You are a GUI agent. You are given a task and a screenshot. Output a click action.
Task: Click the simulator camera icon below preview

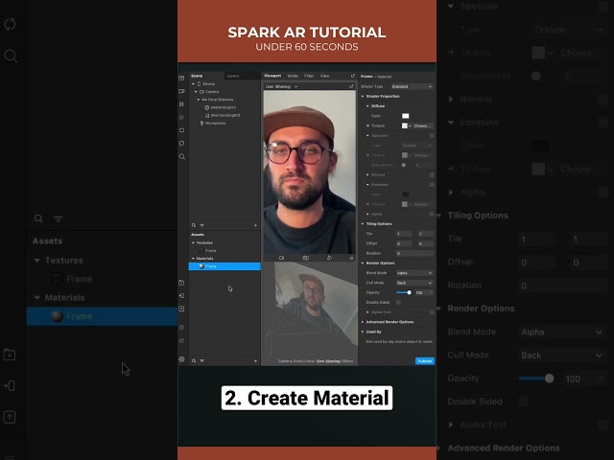point(281,258)
